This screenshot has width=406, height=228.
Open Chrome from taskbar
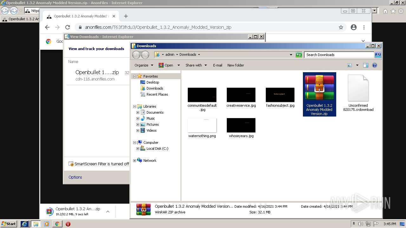[x=57, y=224]
